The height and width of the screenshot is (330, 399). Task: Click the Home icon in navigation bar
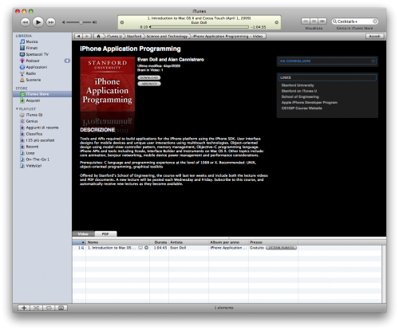click(98, 36)
